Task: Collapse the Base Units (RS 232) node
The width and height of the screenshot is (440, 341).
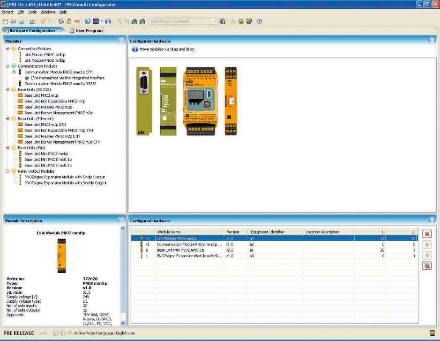Action: 7,89
